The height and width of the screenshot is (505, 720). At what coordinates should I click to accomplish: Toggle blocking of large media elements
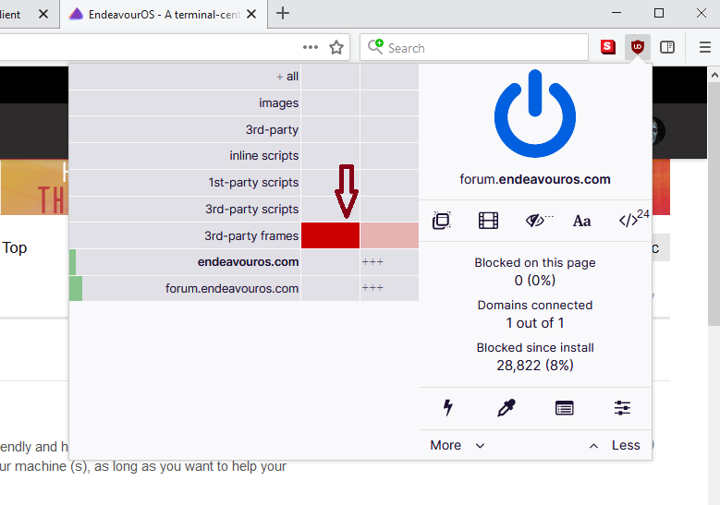tap(488, 221)
